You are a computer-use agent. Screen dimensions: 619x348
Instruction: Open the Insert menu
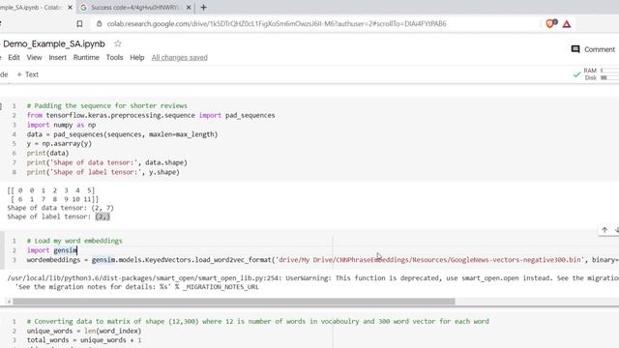(x=57, y=58)
